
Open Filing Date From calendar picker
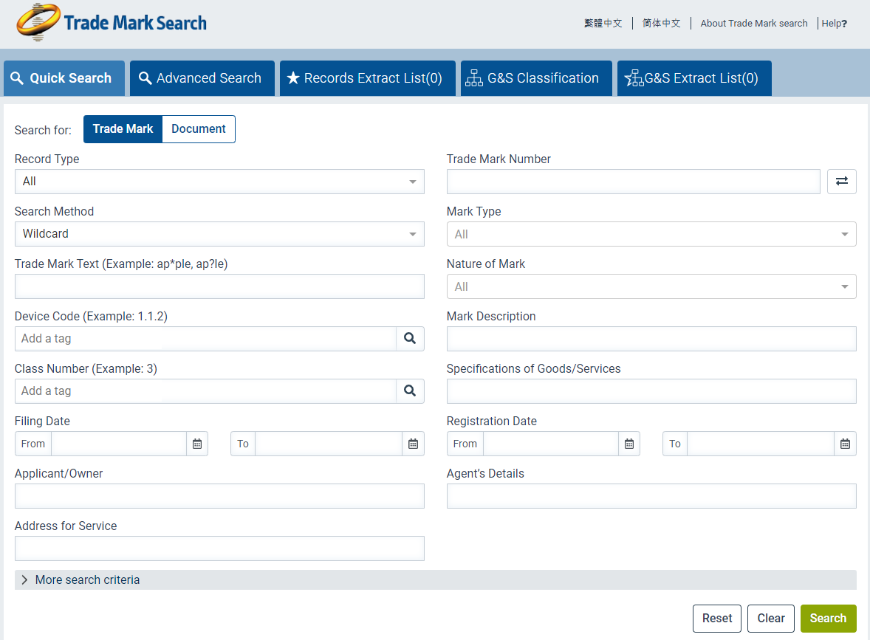(197, 444)
